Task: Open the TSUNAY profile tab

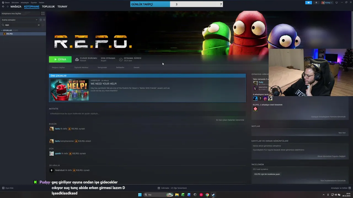Action: (x=62, y=7)
